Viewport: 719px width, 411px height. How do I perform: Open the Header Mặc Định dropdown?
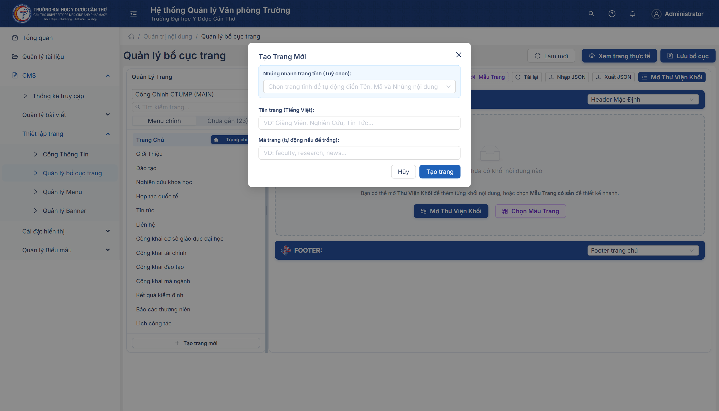coord(643,99)
